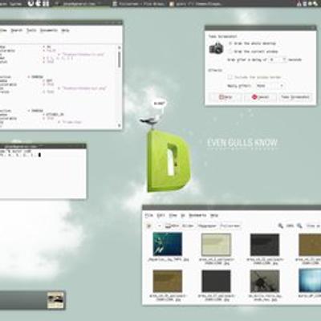The image size is (321, 321).
Task: Click the Take Screenshot button
Action: (295, 97)
